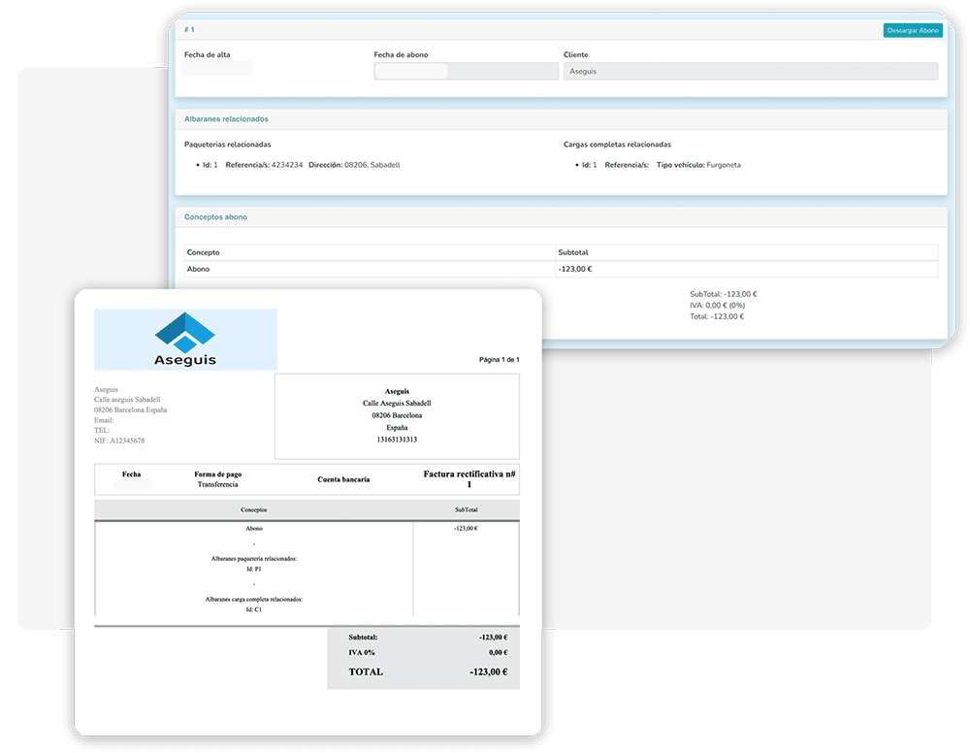
Task: Click the 'Concepto' column header
Action: tap(370, 252)
